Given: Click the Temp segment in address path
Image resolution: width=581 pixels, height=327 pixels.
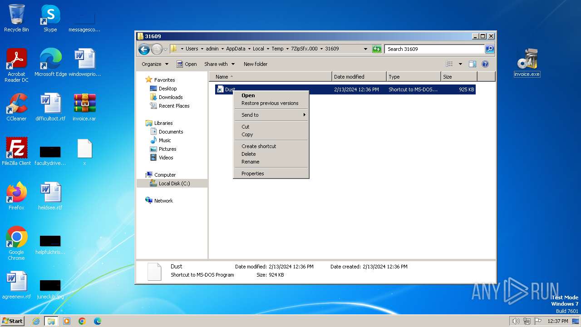Looking at the screenshot, I should click(x=277, y=49).
